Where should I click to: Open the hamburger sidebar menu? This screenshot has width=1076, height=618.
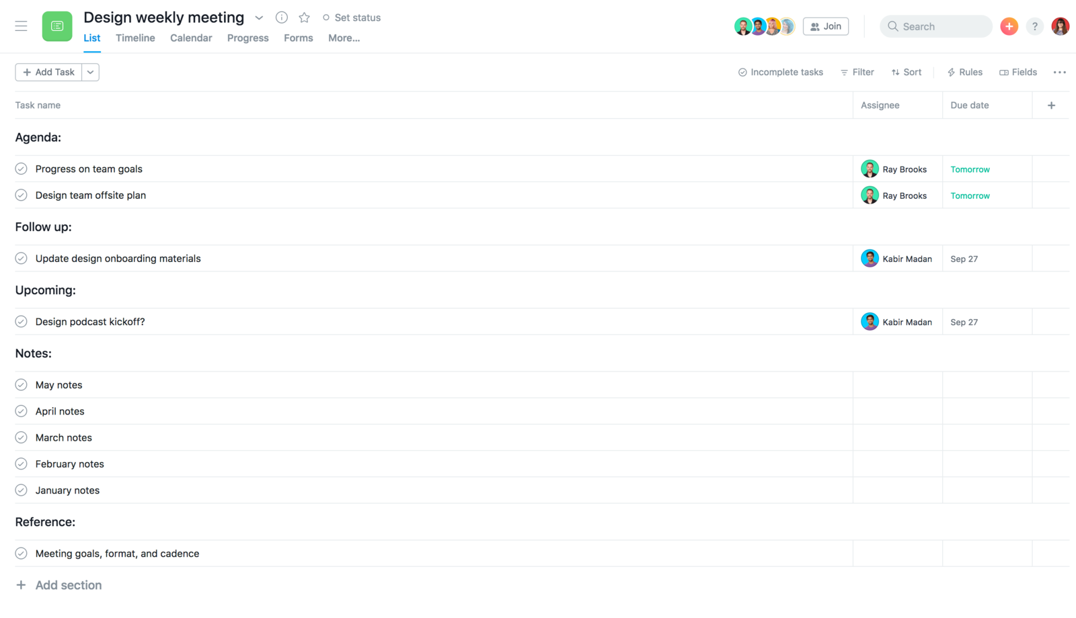tap(21, 26)
